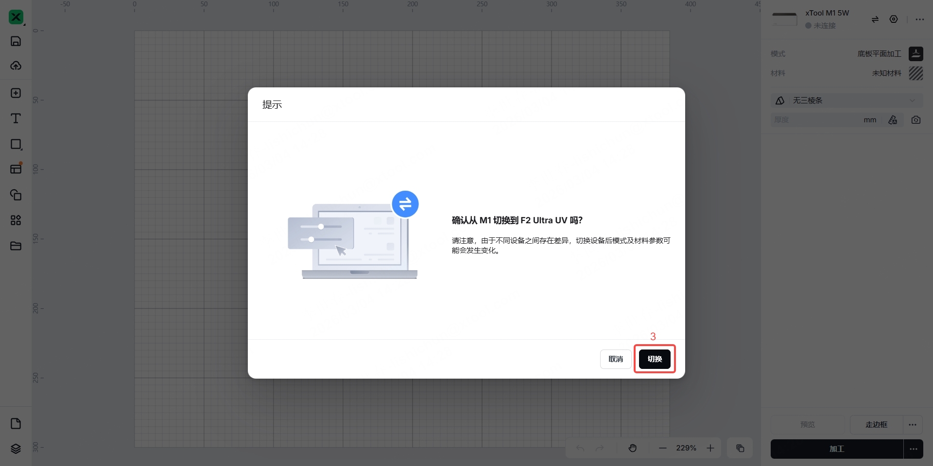Open the cloud upload icon
This screenshot has width=933, height=466.
16,66
